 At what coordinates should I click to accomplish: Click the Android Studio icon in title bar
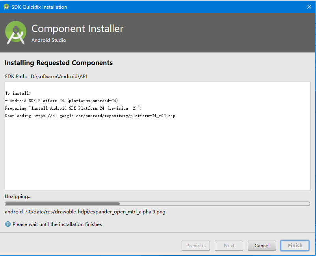6,7
